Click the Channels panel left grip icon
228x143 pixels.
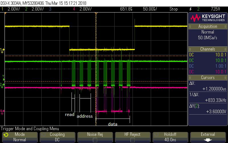(x=190, y=49)
